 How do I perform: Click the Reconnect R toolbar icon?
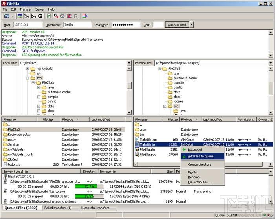(x=76, y=16)
